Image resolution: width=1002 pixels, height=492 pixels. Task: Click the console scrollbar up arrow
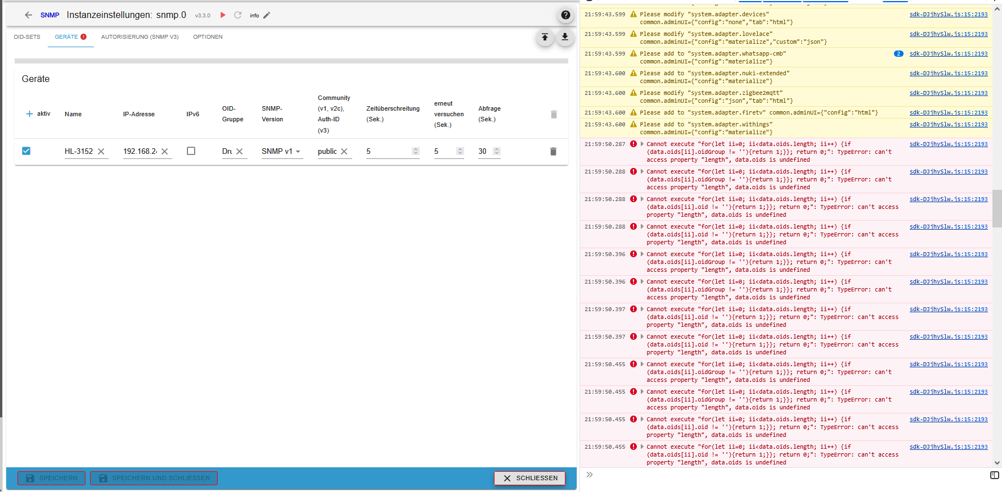[997, 10]
